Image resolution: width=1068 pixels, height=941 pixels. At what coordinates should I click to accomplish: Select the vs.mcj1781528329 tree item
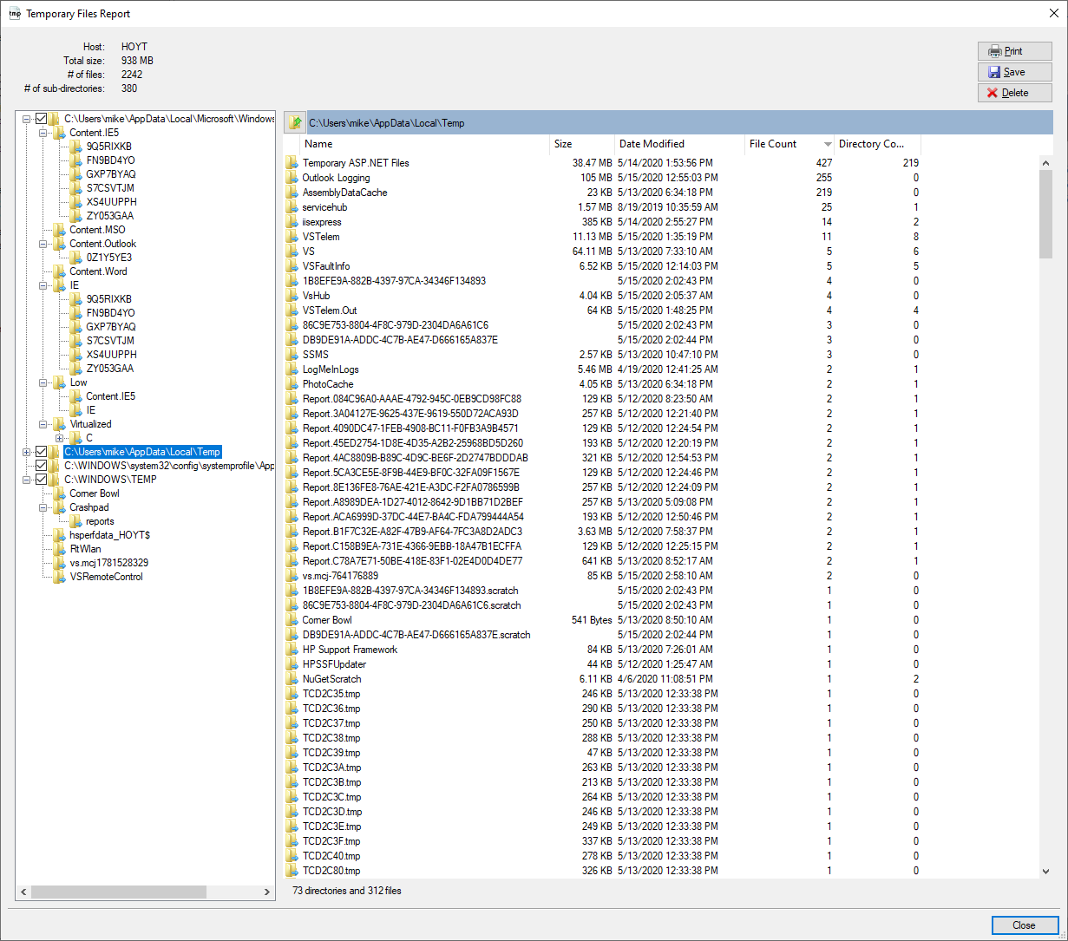point(109,563)
